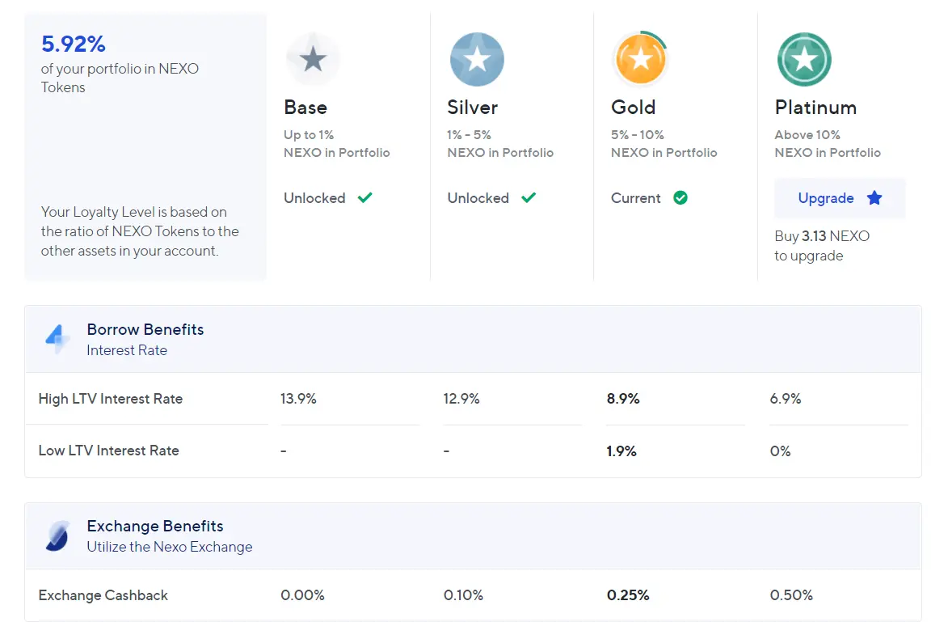948x622 pixels.
Task: Click the Silver tier heading
Action: pos(472,107)
